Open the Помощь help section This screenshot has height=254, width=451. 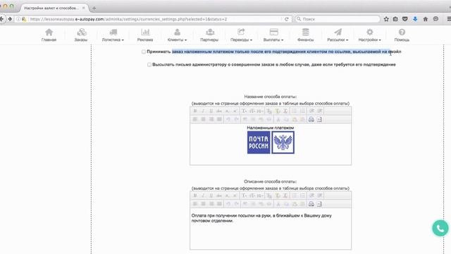(x=402, y=35)
